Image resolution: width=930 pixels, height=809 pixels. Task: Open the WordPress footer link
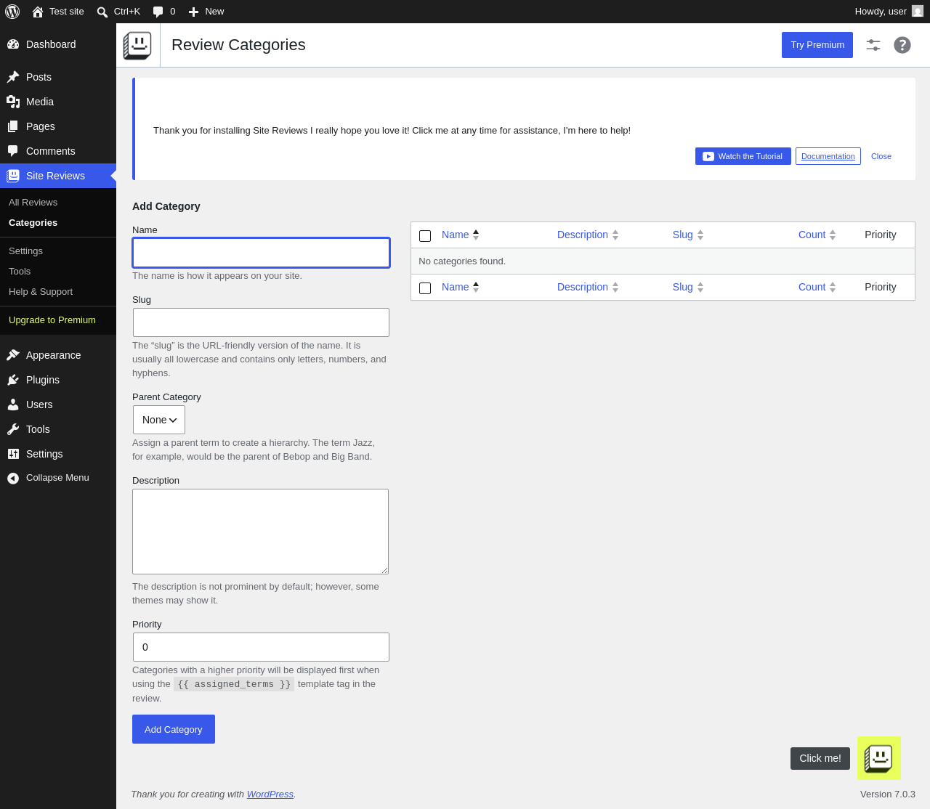270,794
